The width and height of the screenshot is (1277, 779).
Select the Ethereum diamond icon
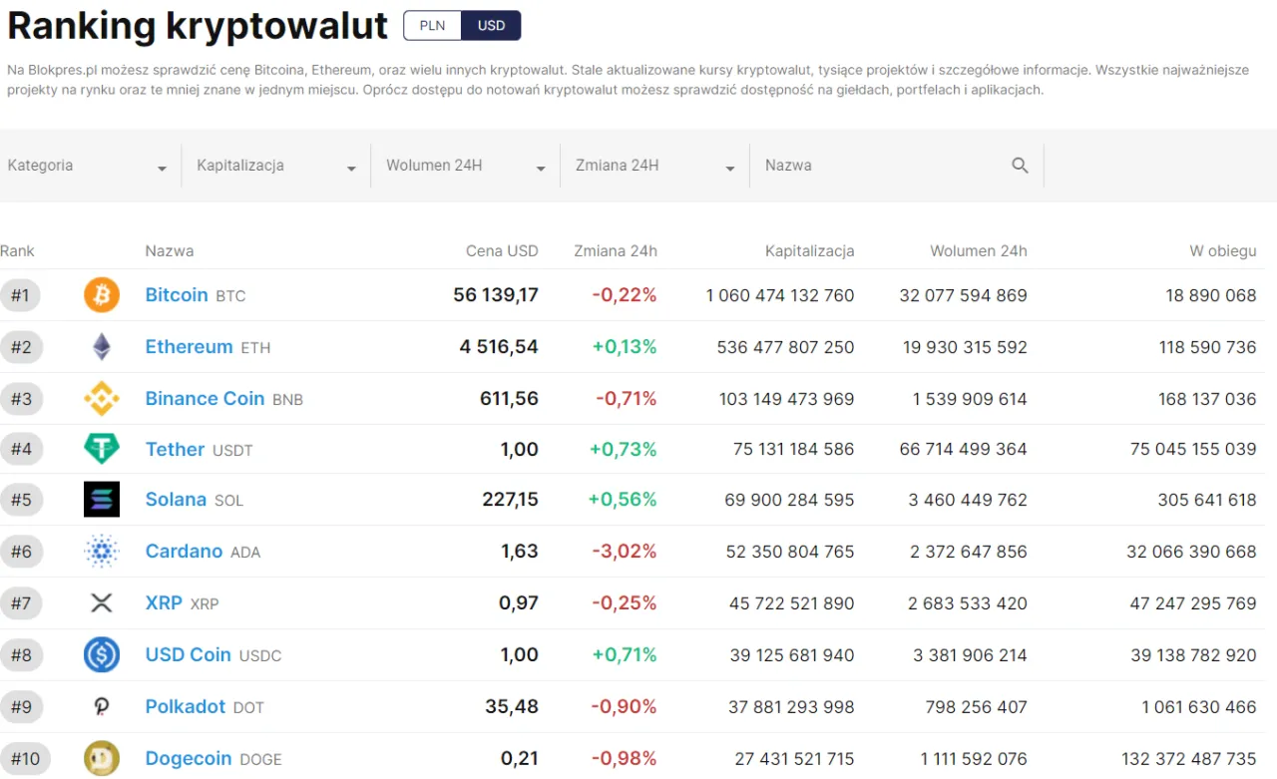click(101, 346)
